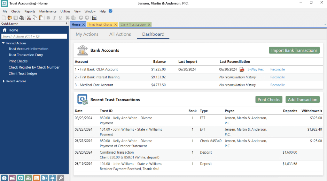Screen dimensions: 327x181
Task: Open the File menu
Action: pos(5,11)
